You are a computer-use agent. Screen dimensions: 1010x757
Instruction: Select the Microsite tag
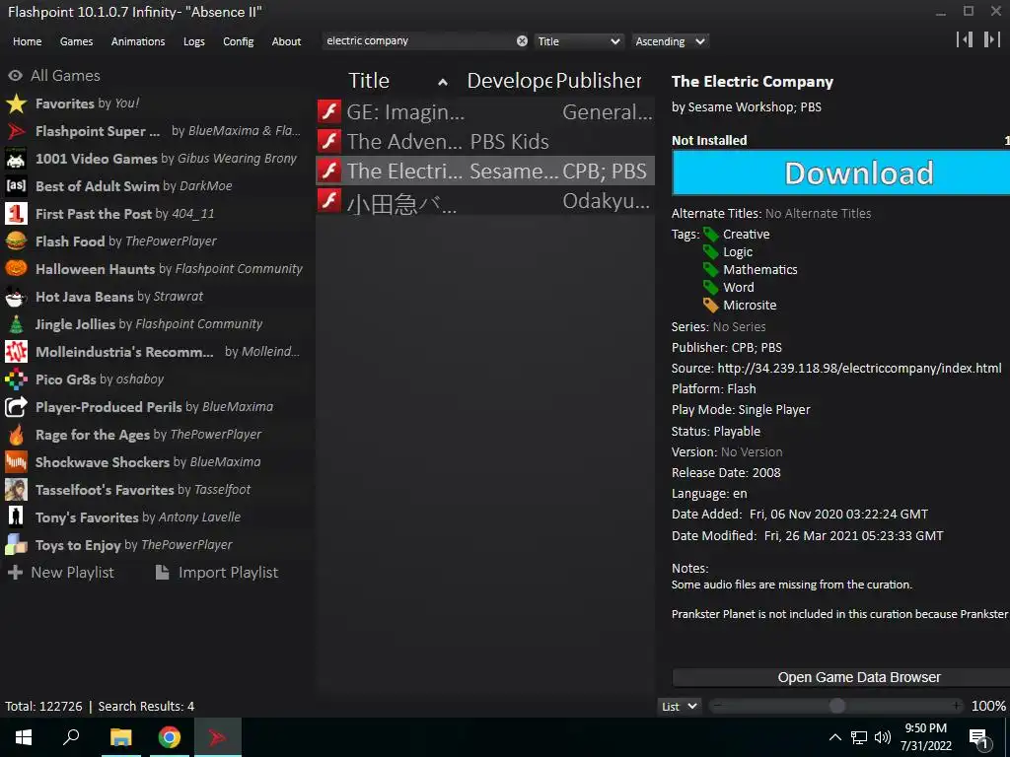tap(750, 306)
